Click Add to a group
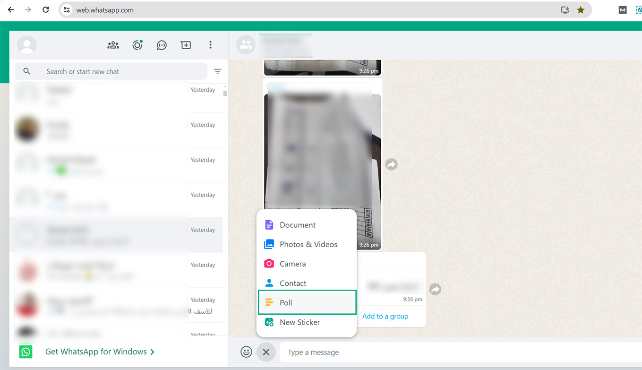Viewport: 642px width, 370px height. (x=385, y=316)
